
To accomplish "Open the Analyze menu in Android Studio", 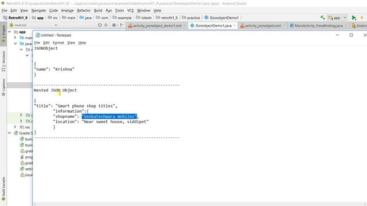I will point(67,10).
